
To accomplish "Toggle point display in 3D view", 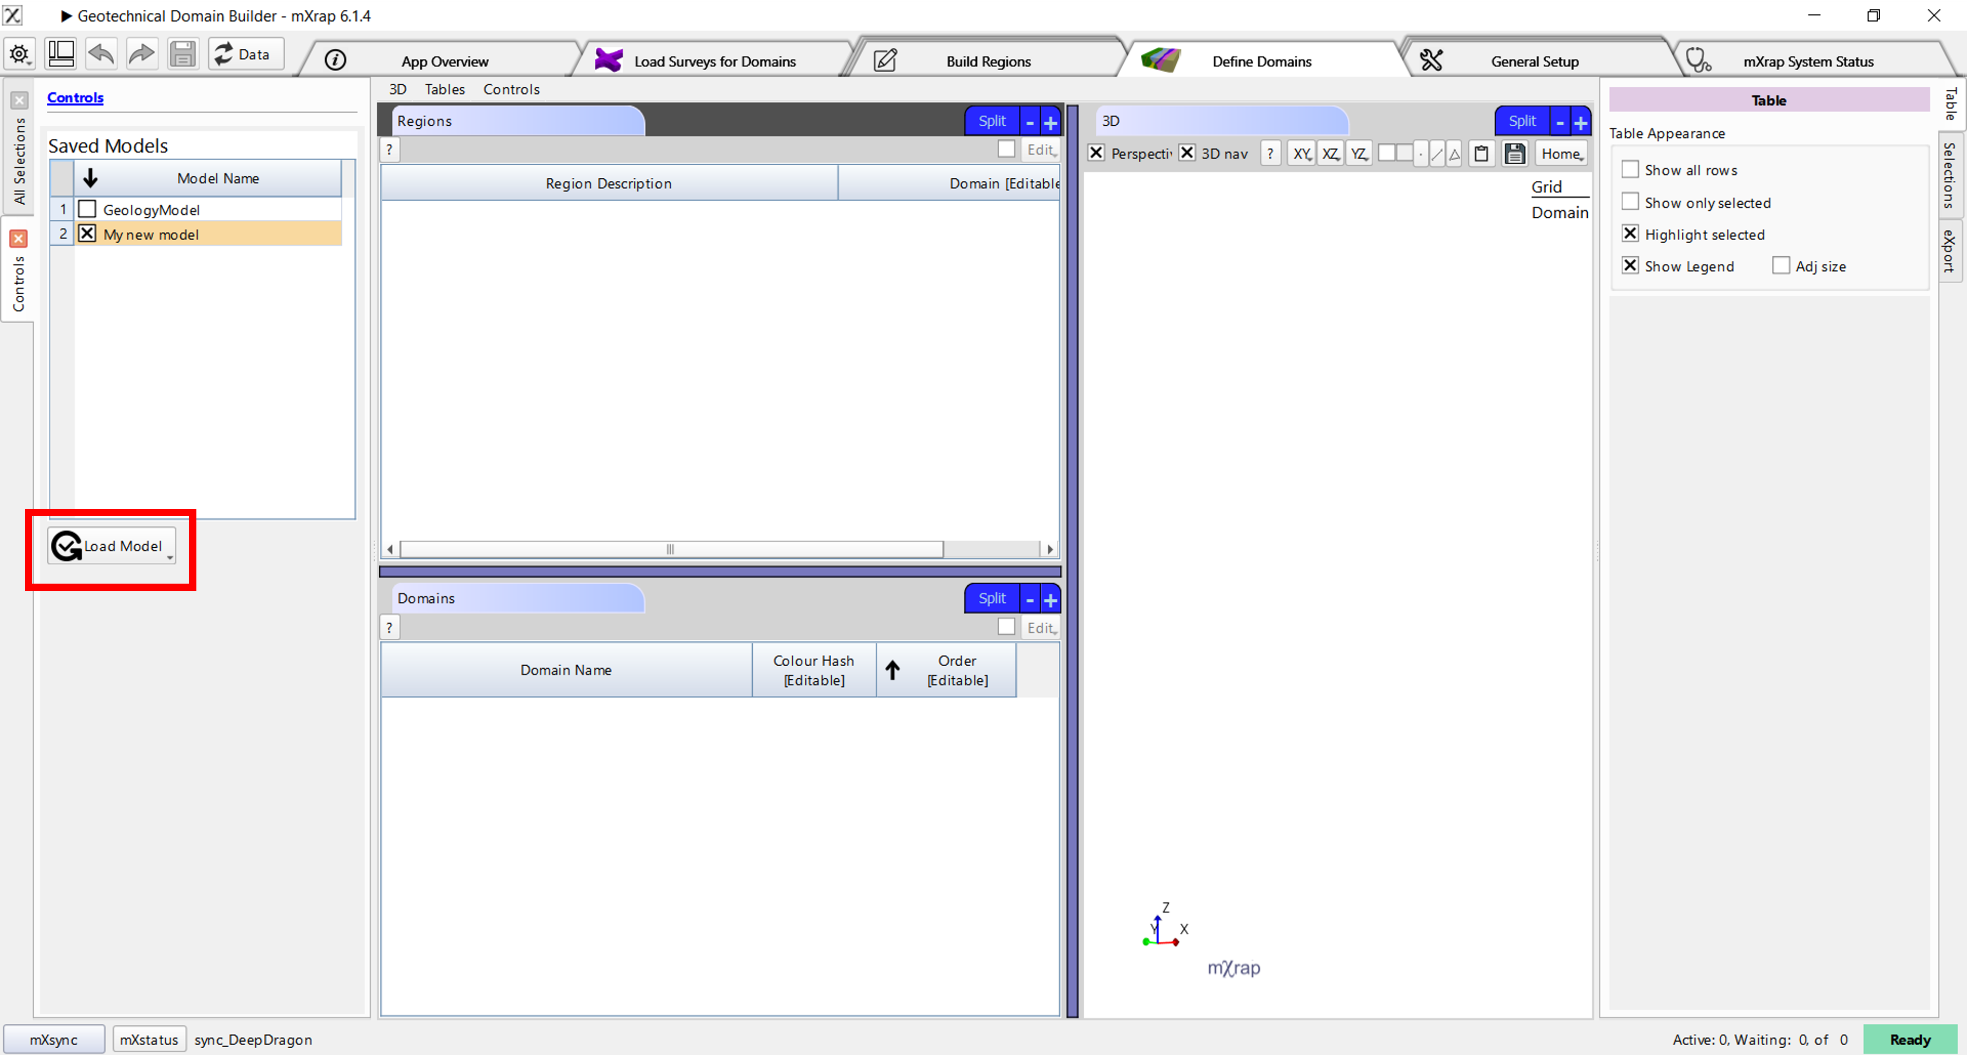I will pos(1420,153).
